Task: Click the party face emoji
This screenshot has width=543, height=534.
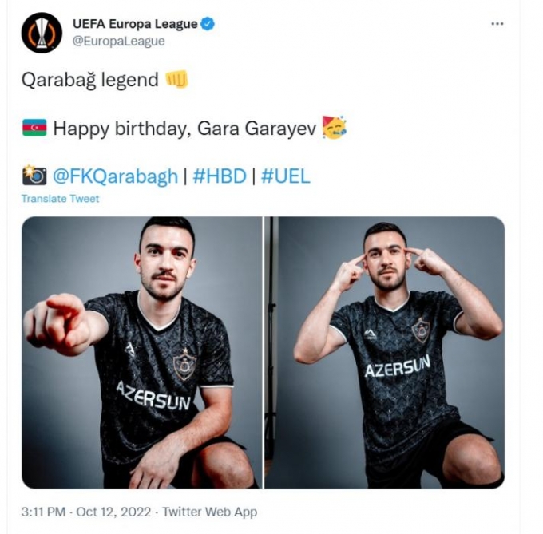Action: (x=334, y=127)
